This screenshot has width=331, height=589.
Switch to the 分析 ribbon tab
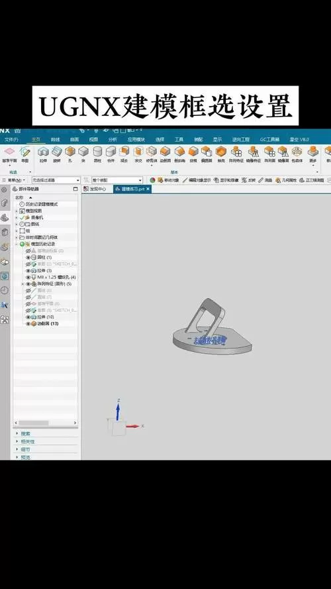click(113, 139)
